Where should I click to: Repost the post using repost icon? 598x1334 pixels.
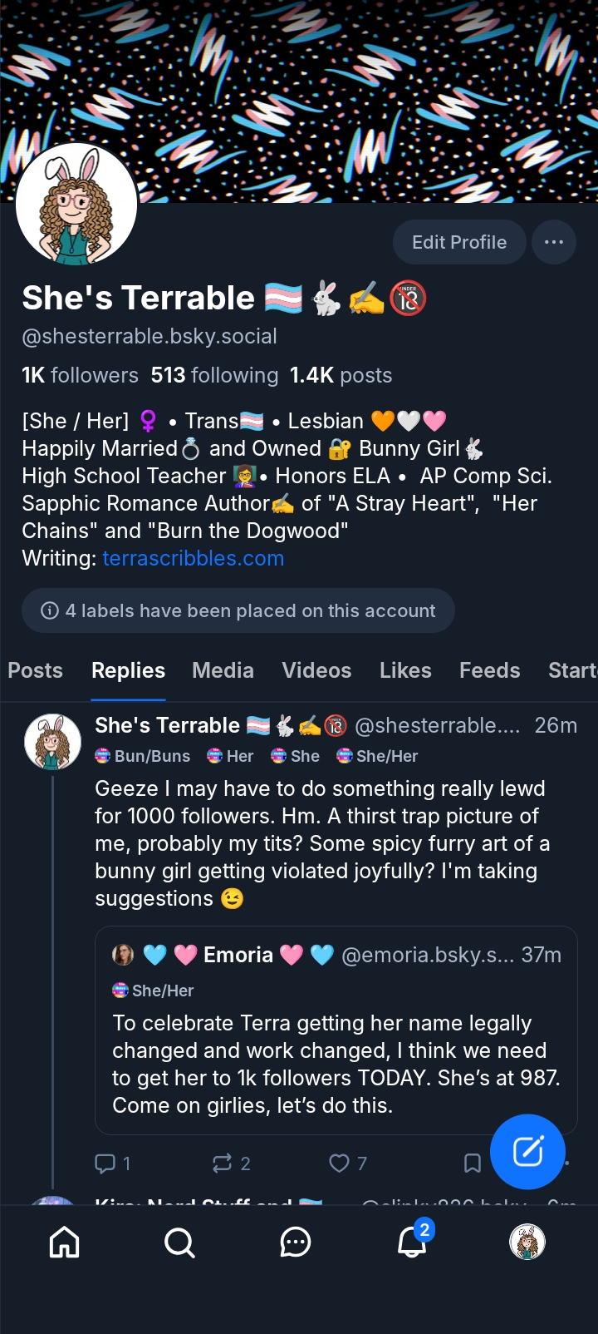pyautogui.click(x=223, y=1163)
